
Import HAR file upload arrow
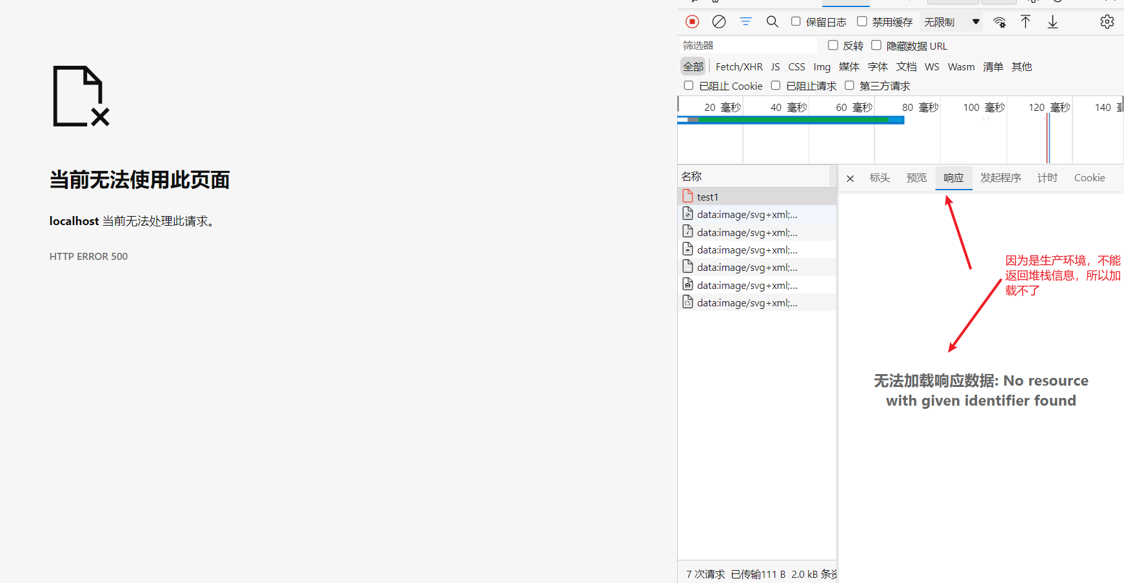[x=1025, y=22]
